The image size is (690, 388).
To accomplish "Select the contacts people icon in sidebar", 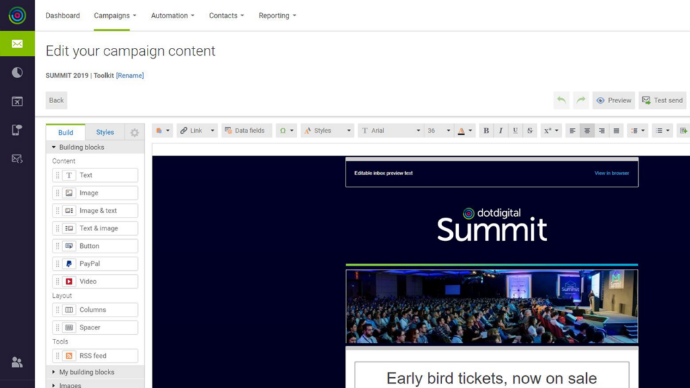I will [x=17, y=362].
